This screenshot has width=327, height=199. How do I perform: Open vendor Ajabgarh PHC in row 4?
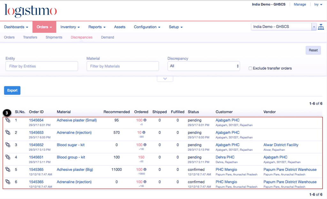[x=275, y=157]
